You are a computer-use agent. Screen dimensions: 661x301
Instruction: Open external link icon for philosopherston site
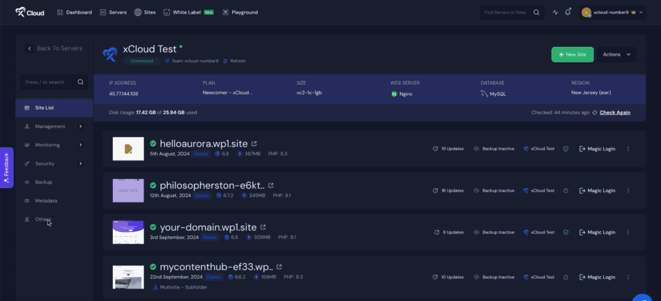click(x=271, y=185)
